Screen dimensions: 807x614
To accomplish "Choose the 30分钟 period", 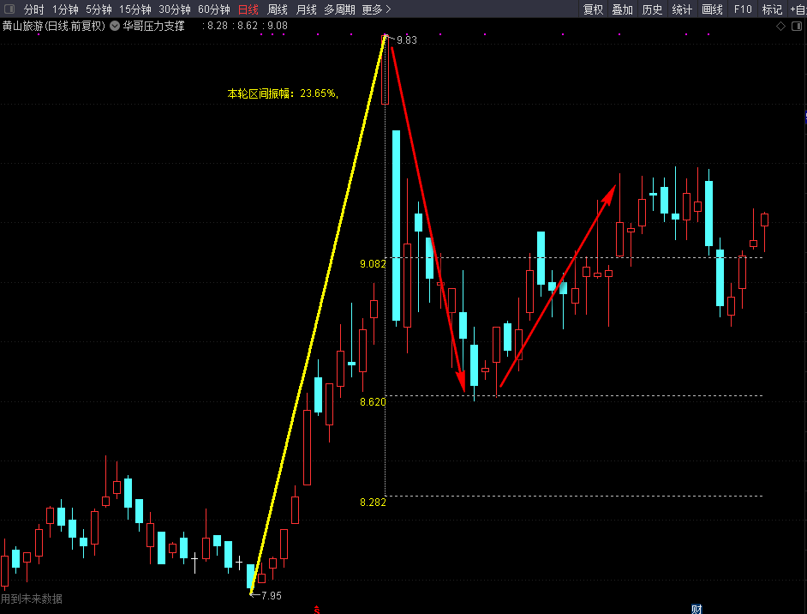I will (175, 9).
